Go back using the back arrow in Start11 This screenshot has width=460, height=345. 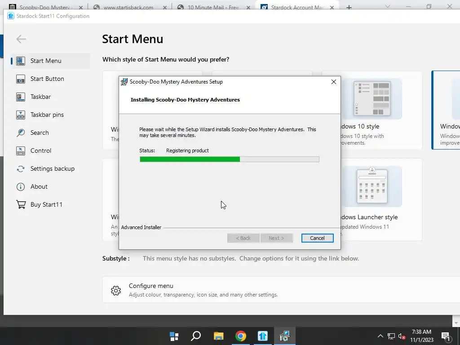pyautogui.click(x=21, y=39)
